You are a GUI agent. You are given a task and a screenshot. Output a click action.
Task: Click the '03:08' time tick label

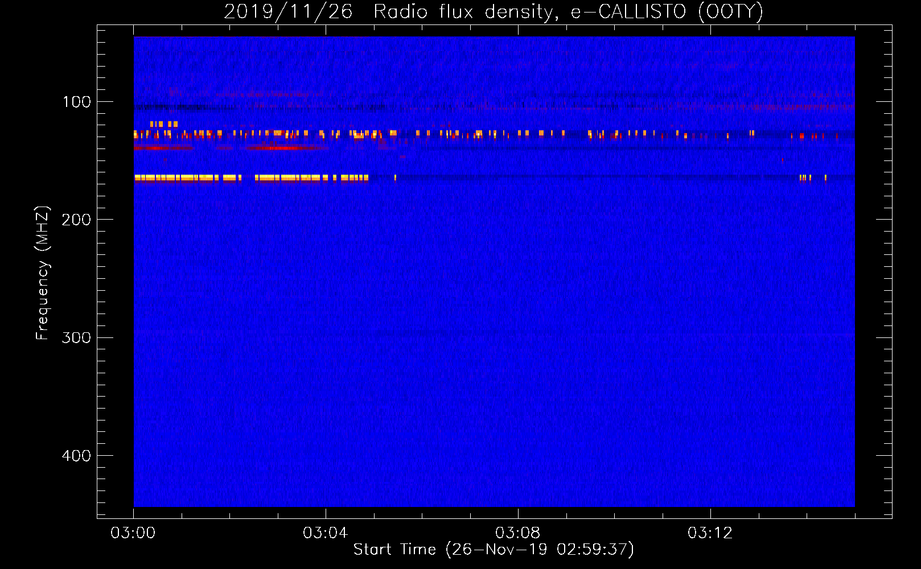tap(518, 533)
